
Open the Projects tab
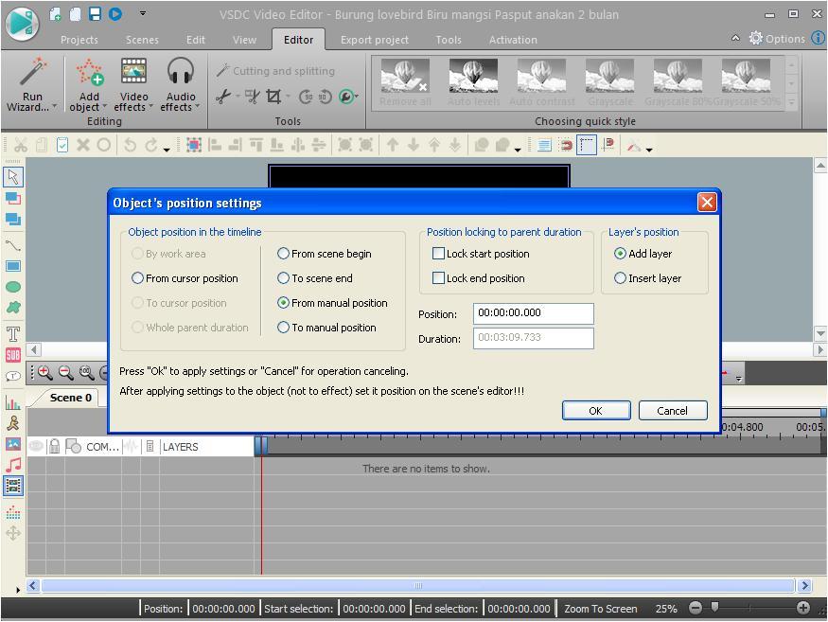tap(79, 40)
